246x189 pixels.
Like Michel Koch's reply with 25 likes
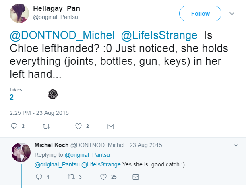coord(103,177)
